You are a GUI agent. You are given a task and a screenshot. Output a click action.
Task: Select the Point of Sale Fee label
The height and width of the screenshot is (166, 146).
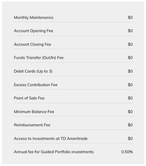(29, 98)
